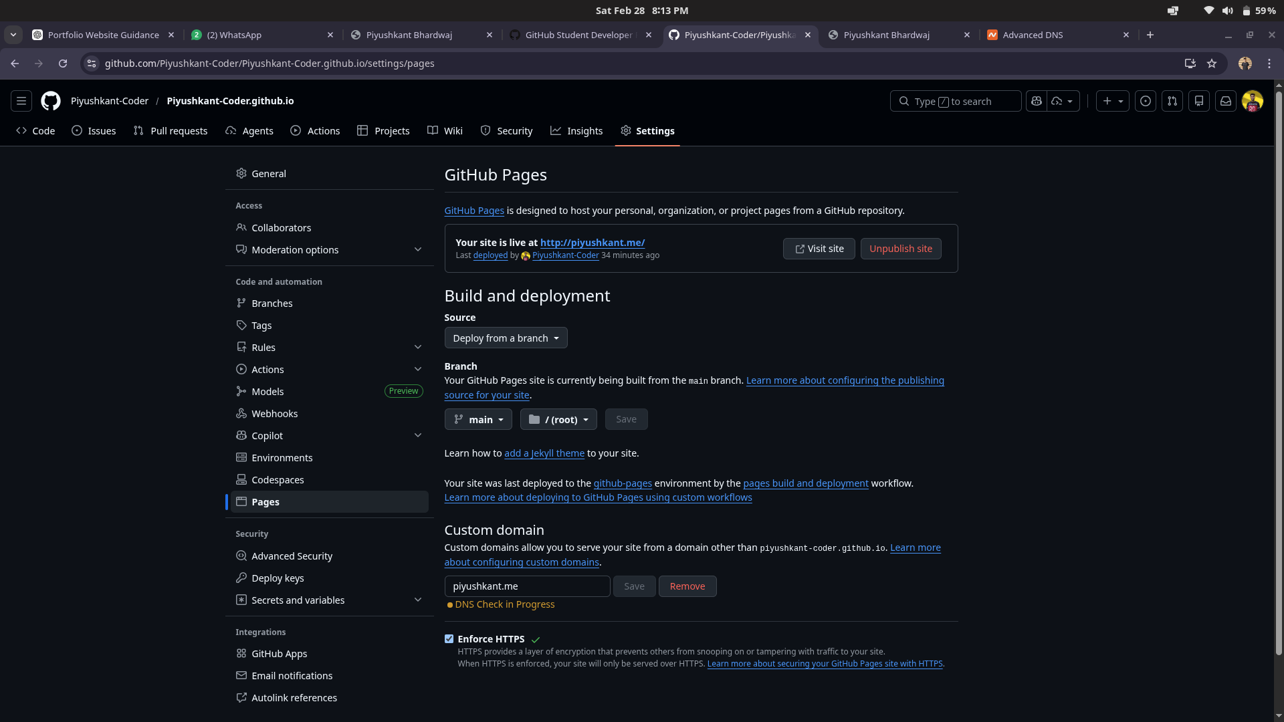Screen dimensions: 1284x722
Task: Bookmark this page with the star icon
Action: [1212, 64]
